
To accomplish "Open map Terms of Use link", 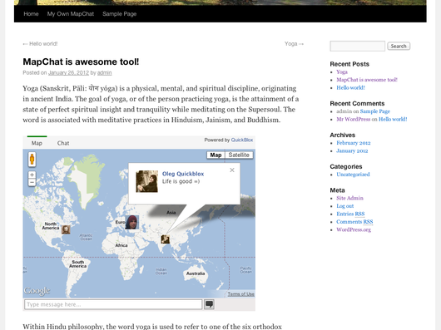I will pyautogui.click(x=241, y=294).
